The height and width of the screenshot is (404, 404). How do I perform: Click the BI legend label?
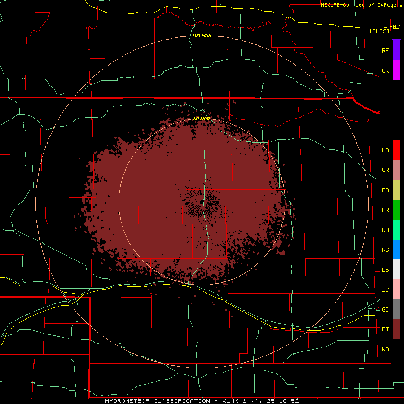(x=385, y=329)
